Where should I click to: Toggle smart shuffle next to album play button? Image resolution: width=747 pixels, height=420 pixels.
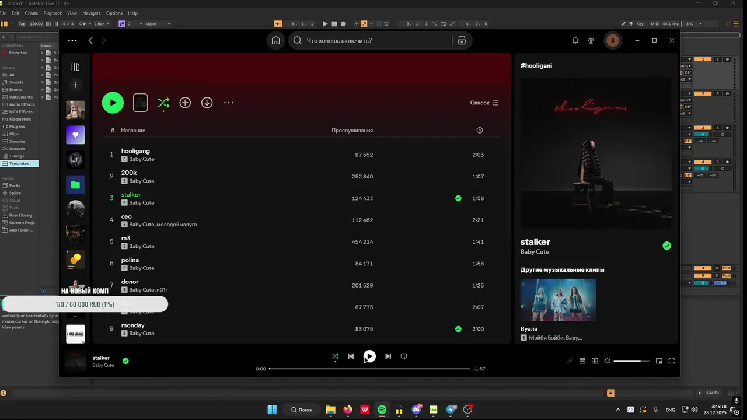point(163,103)
